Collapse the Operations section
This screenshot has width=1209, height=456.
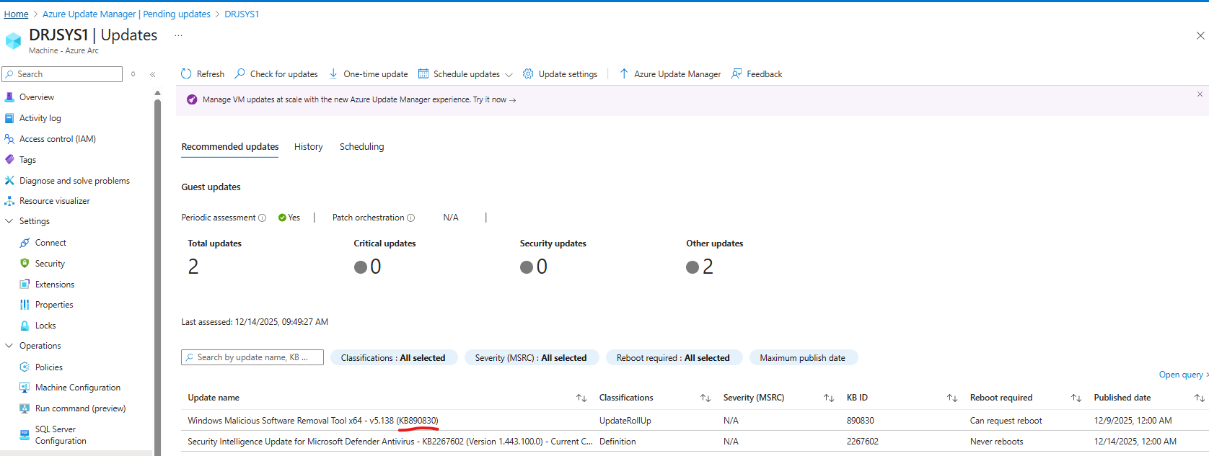pos(9,346)
